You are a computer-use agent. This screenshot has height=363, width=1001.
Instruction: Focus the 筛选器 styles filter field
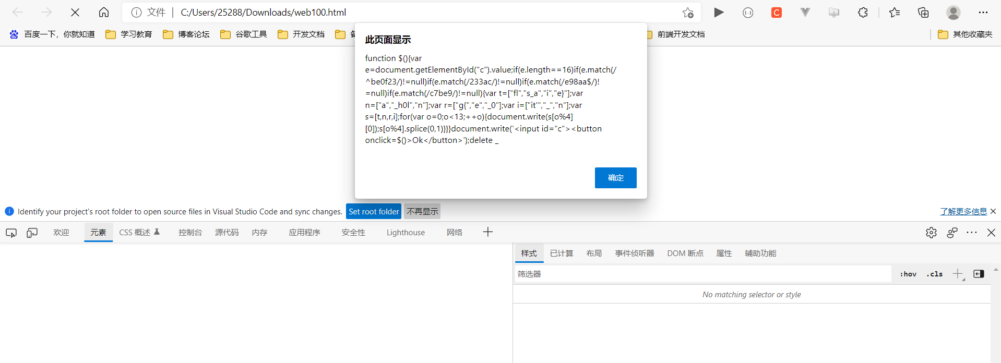coord(703,274)
